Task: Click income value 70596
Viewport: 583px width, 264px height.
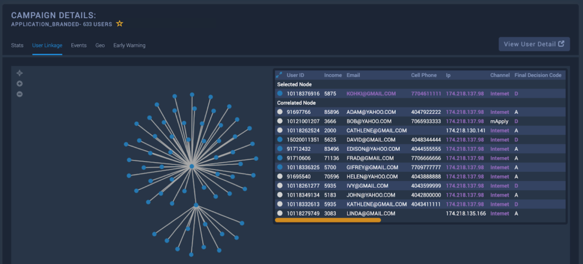Action: point(332,176)
